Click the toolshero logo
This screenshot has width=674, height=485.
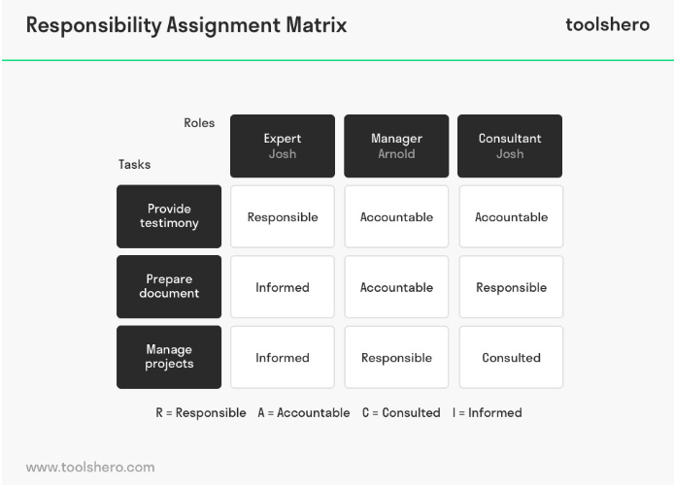[x=607, y=24]
